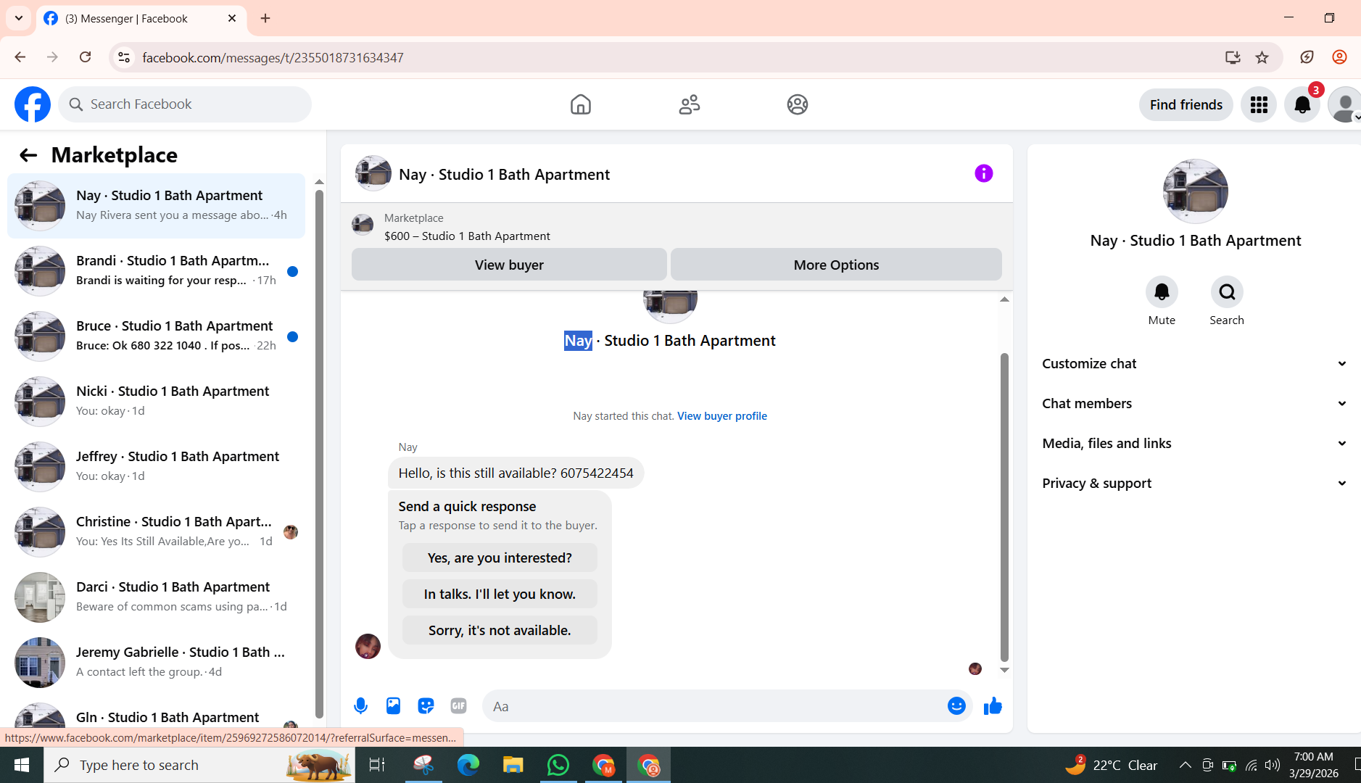Show hidden system tray icons
Screen dimensions: 1361x783
click(1185, 765)
